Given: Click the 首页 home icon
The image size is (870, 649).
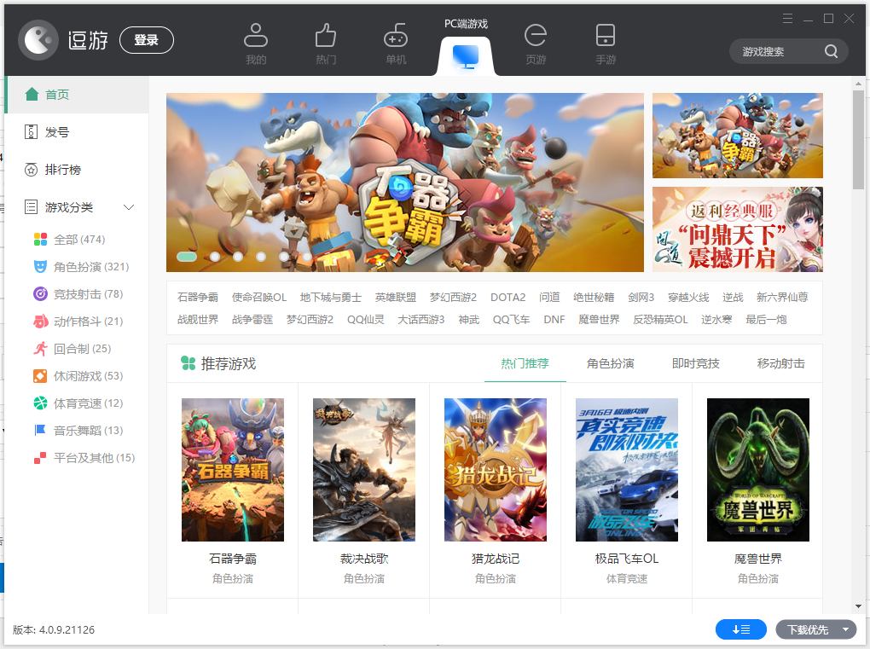Looking at the screenshot, I should [x=32, y=95].
